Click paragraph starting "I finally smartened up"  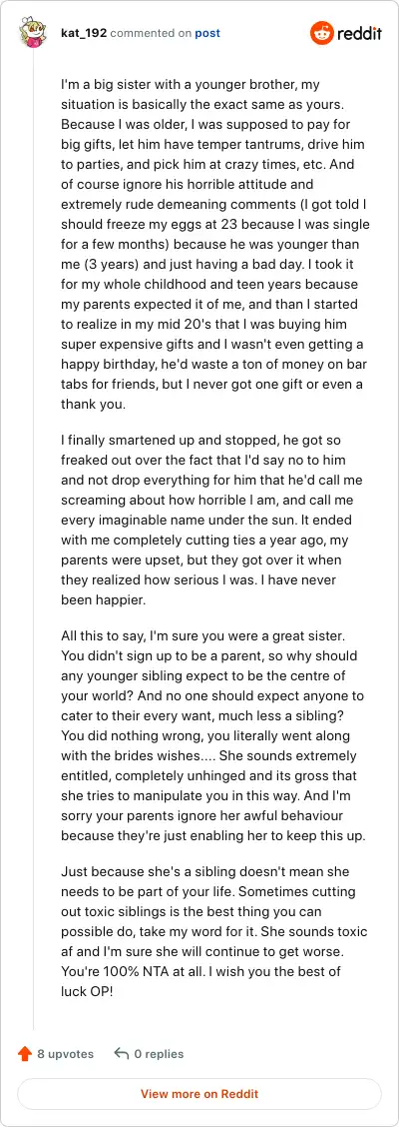click(209, 519)
